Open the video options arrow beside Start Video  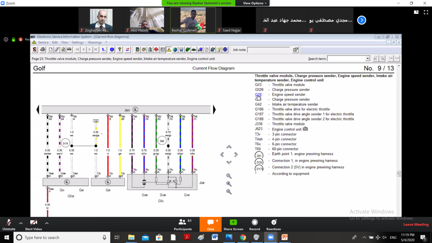click(47, 223)
